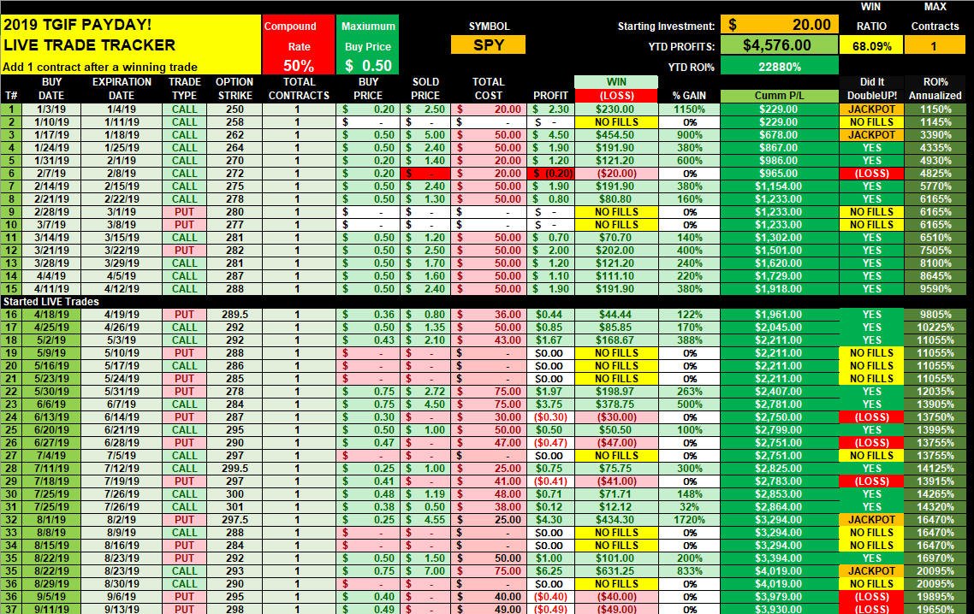Click the 68.09% win ratio cell

[871, 46]
